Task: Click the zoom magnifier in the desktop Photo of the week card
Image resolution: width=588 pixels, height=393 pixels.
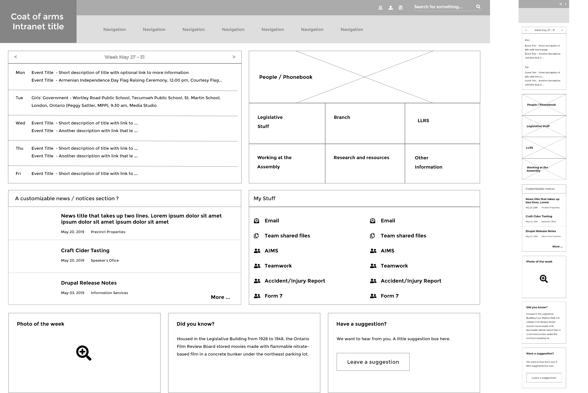Action: [x=84, y=353]
